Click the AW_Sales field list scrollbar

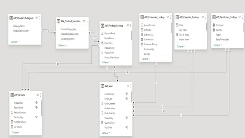tap(132, 97)
